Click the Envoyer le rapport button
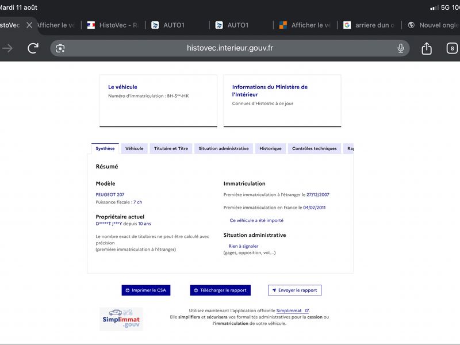This screenshot has height=345, width=460. point(294,290)
